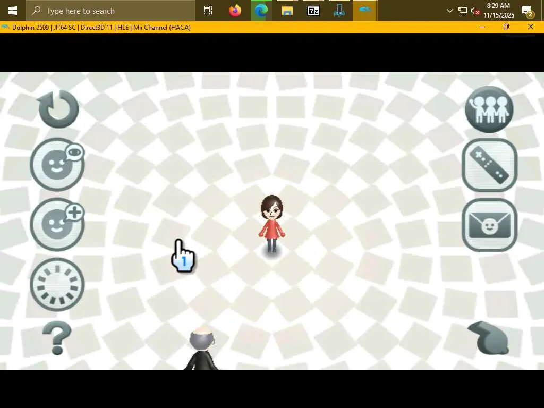Screen dimensions: 544x408
Task: Select the Mii in red shirt
Action: 272,224
